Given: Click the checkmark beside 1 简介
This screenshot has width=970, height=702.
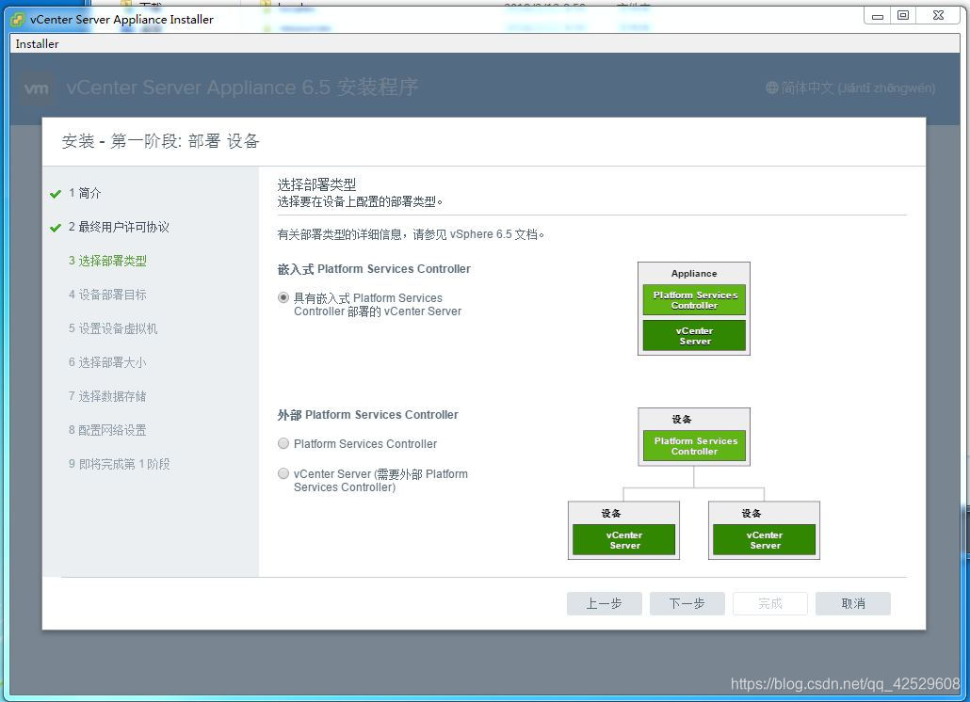Looking at the screenshot, I should coord(56,194).
